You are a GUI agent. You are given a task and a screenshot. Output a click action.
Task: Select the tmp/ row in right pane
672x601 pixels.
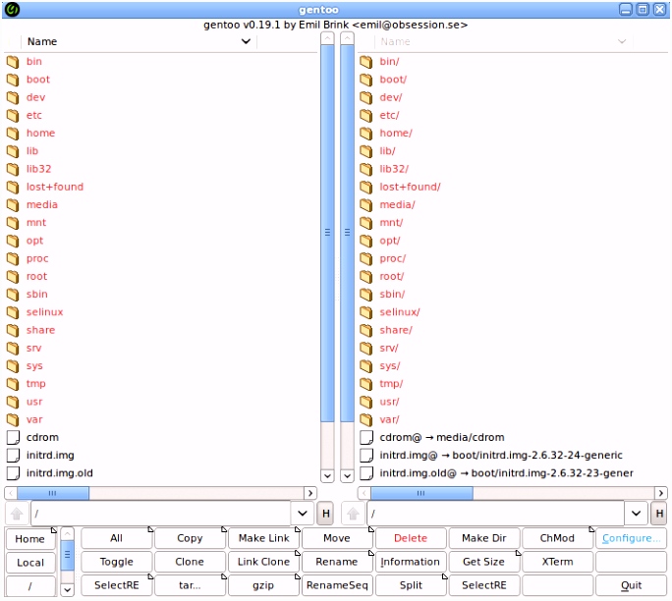click(x=513, y=384)
